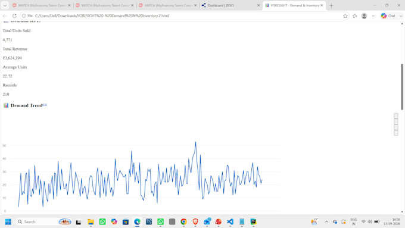The image size is (405, 228).
Task: Switch to Microsoft Edge on the taskbar
Action: (x=137, y=222)
